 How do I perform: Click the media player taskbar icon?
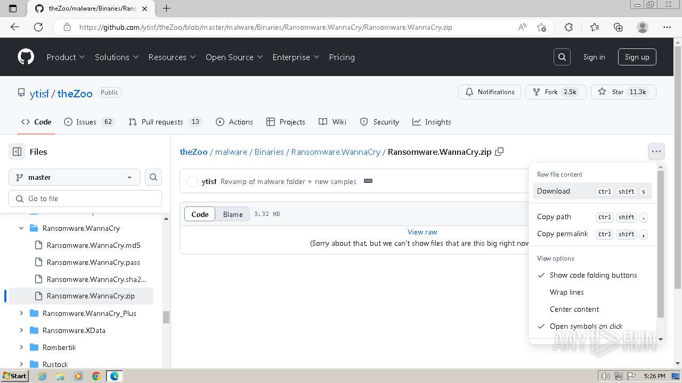(x=78, y=376)
